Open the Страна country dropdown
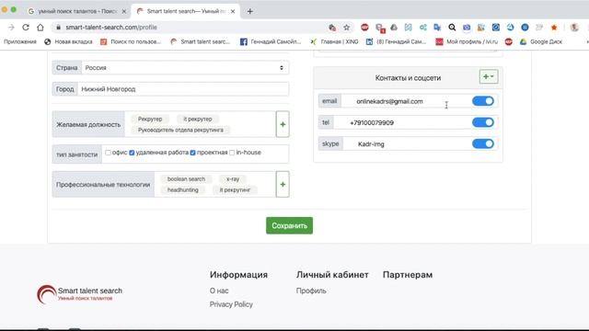Viewport: 589px width, 331px height. [x=185, y=67]
